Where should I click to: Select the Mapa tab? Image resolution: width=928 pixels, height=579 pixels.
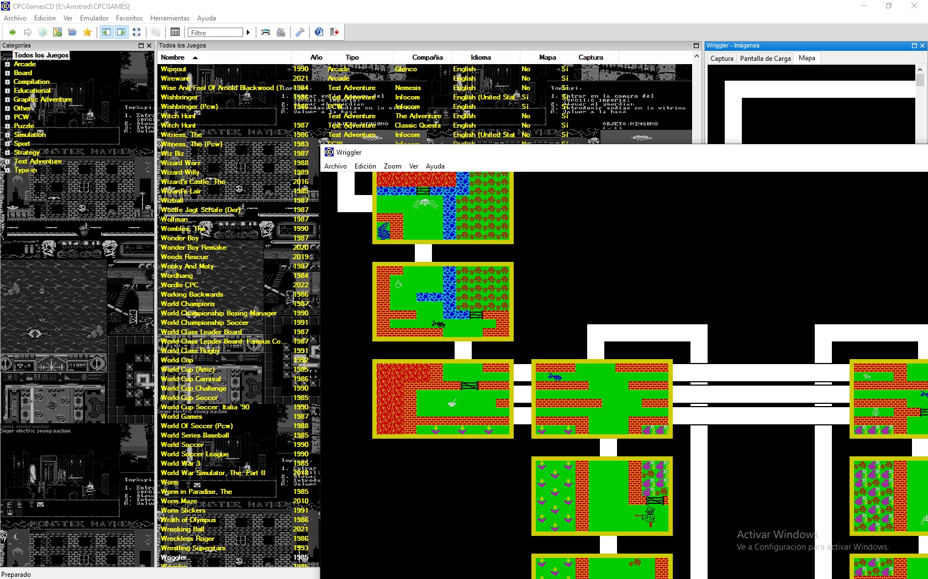pyautogui.click(x=806, y=58)
